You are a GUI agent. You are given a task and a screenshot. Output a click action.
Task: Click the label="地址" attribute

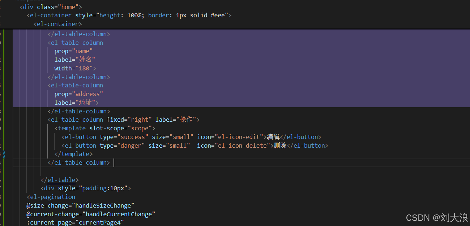pyautogui.click(x=75, y=103)
